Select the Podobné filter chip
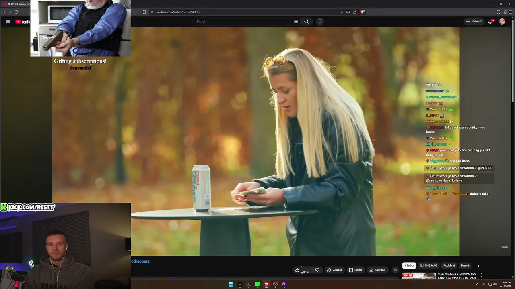This screenshot has height=289, width=515. point(449,265)
